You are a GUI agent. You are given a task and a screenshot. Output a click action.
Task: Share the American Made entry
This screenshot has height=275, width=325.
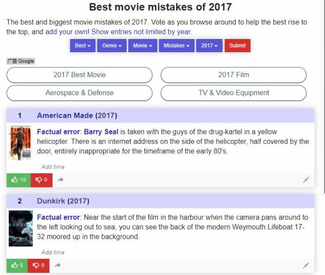pyautogui.click(x=60, y=180)
